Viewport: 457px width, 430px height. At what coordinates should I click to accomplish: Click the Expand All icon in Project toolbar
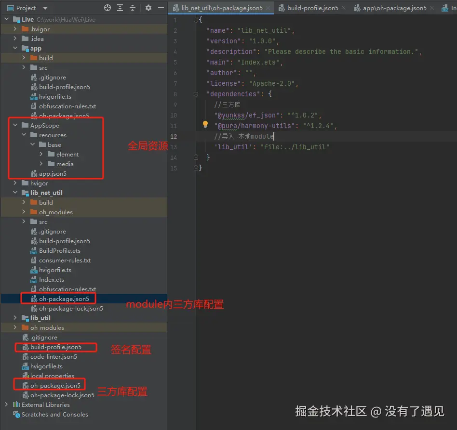120,8
